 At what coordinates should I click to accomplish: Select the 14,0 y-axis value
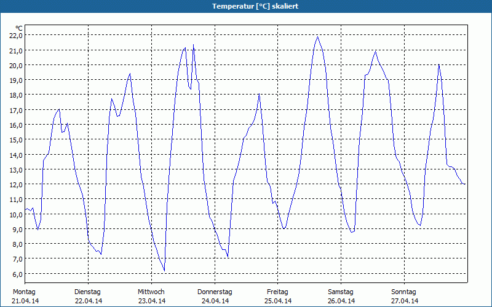[x=16, y=155]
